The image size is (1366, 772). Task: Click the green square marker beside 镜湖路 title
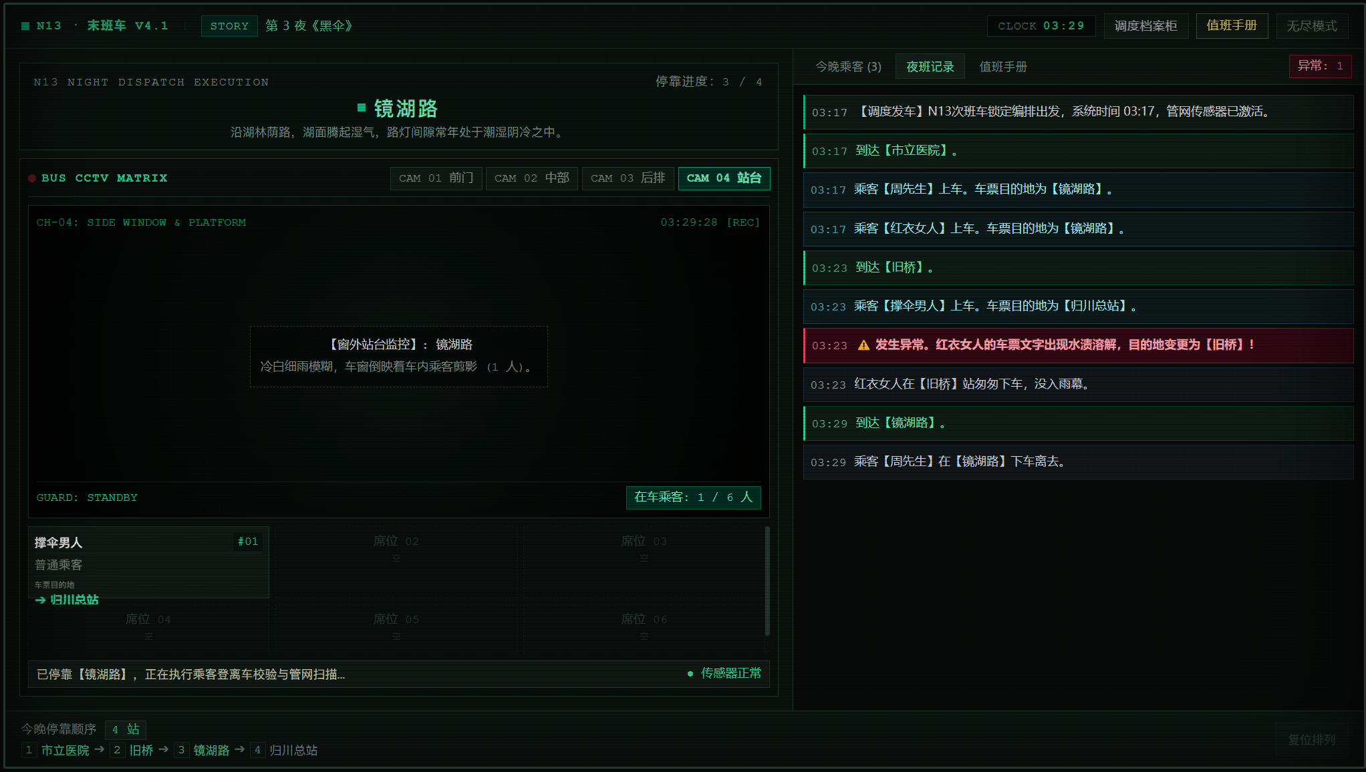point(362,108)
